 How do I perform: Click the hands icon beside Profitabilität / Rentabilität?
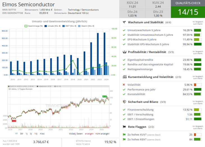[124, 52]
